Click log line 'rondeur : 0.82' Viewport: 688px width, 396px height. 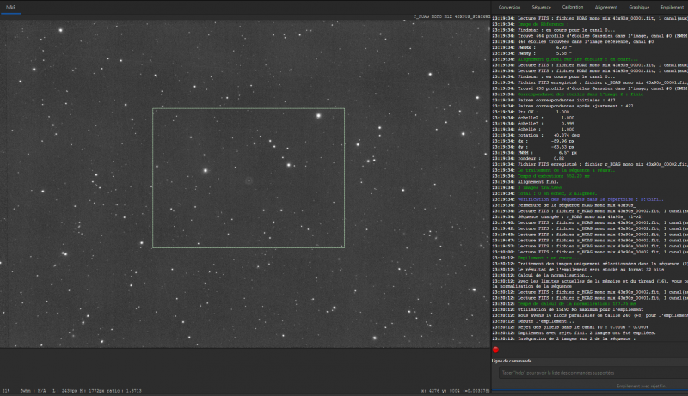coord(541,159)
